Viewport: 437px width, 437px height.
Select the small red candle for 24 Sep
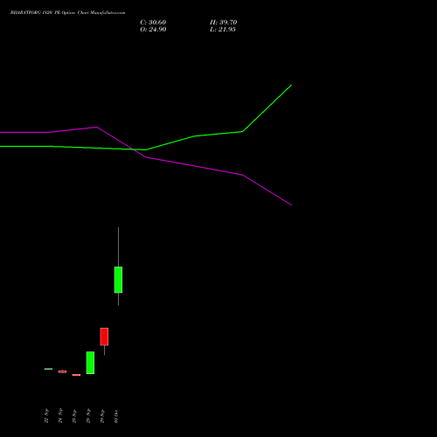click(x=62, y=371)
